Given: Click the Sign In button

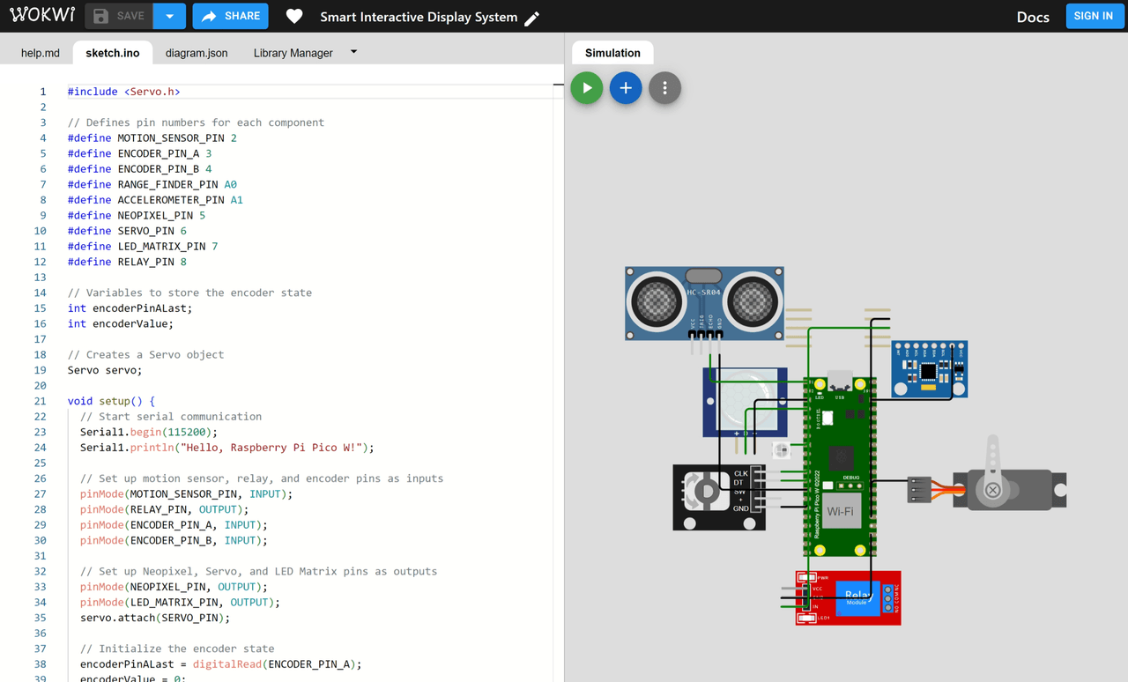Looking at the screenshot, I should (1094, 16).
